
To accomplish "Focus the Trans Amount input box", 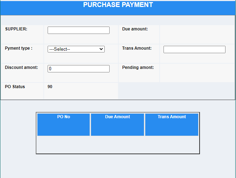I will tap(194, 50).
